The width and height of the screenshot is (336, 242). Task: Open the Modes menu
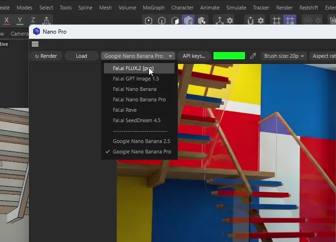[24, 8]
